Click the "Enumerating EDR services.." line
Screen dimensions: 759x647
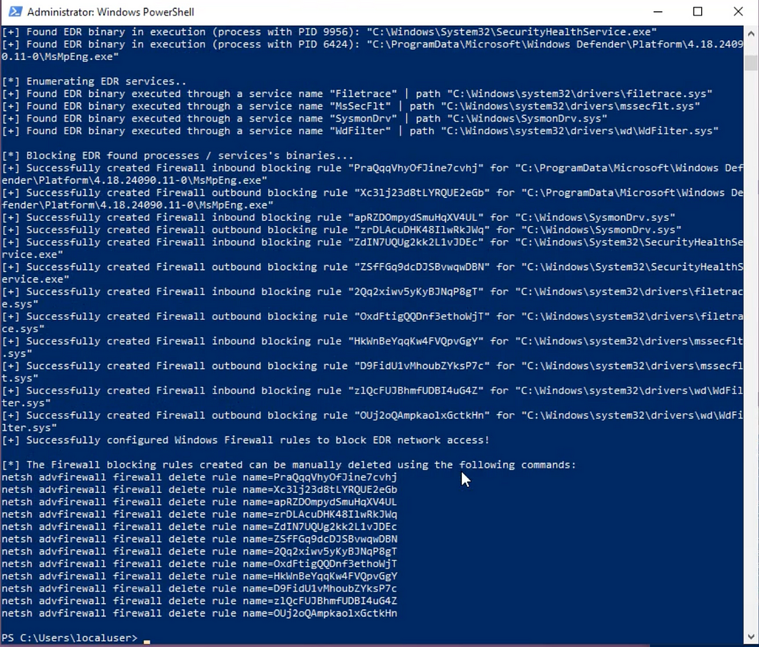(94, 82)
